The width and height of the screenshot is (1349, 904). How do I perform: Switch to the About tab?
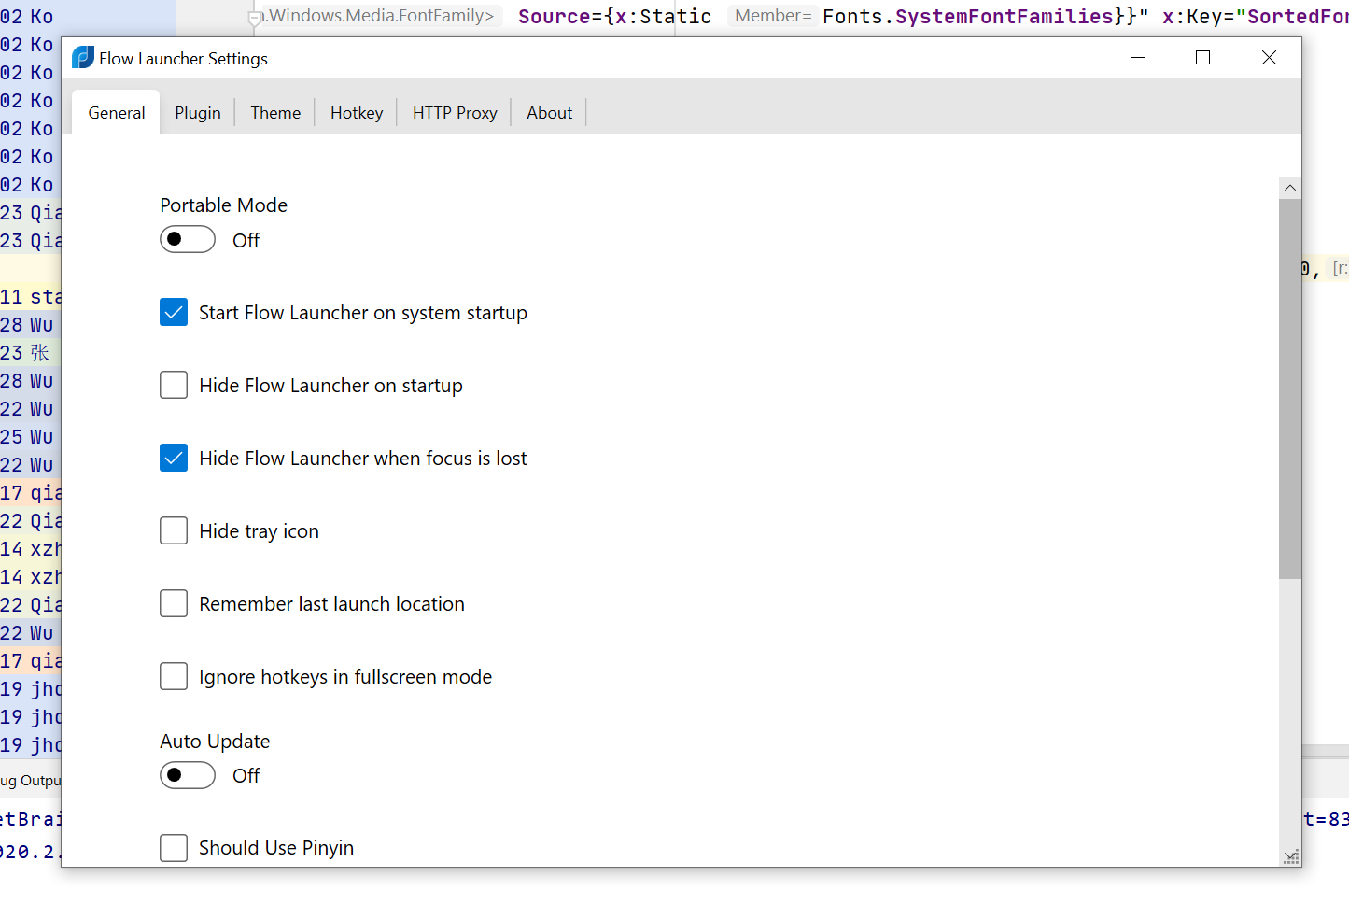point(550,113)
